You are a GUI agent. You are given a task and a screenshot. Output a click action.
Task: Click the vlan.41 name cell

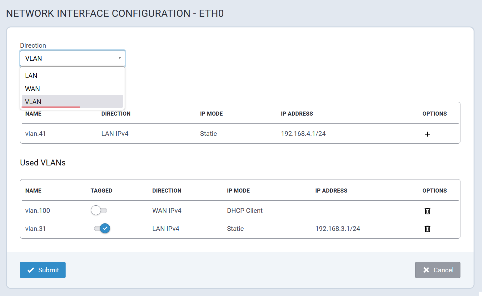click(36, 134)
